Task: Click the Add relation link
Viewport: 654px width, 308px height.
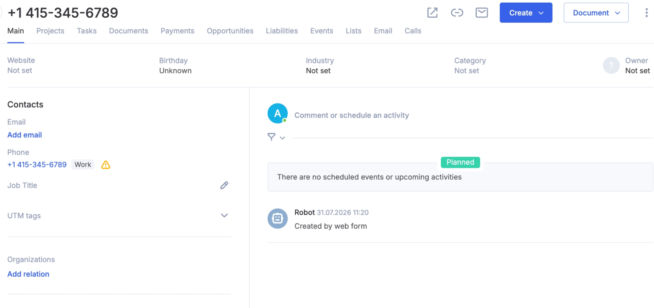Action: (28, 274)
